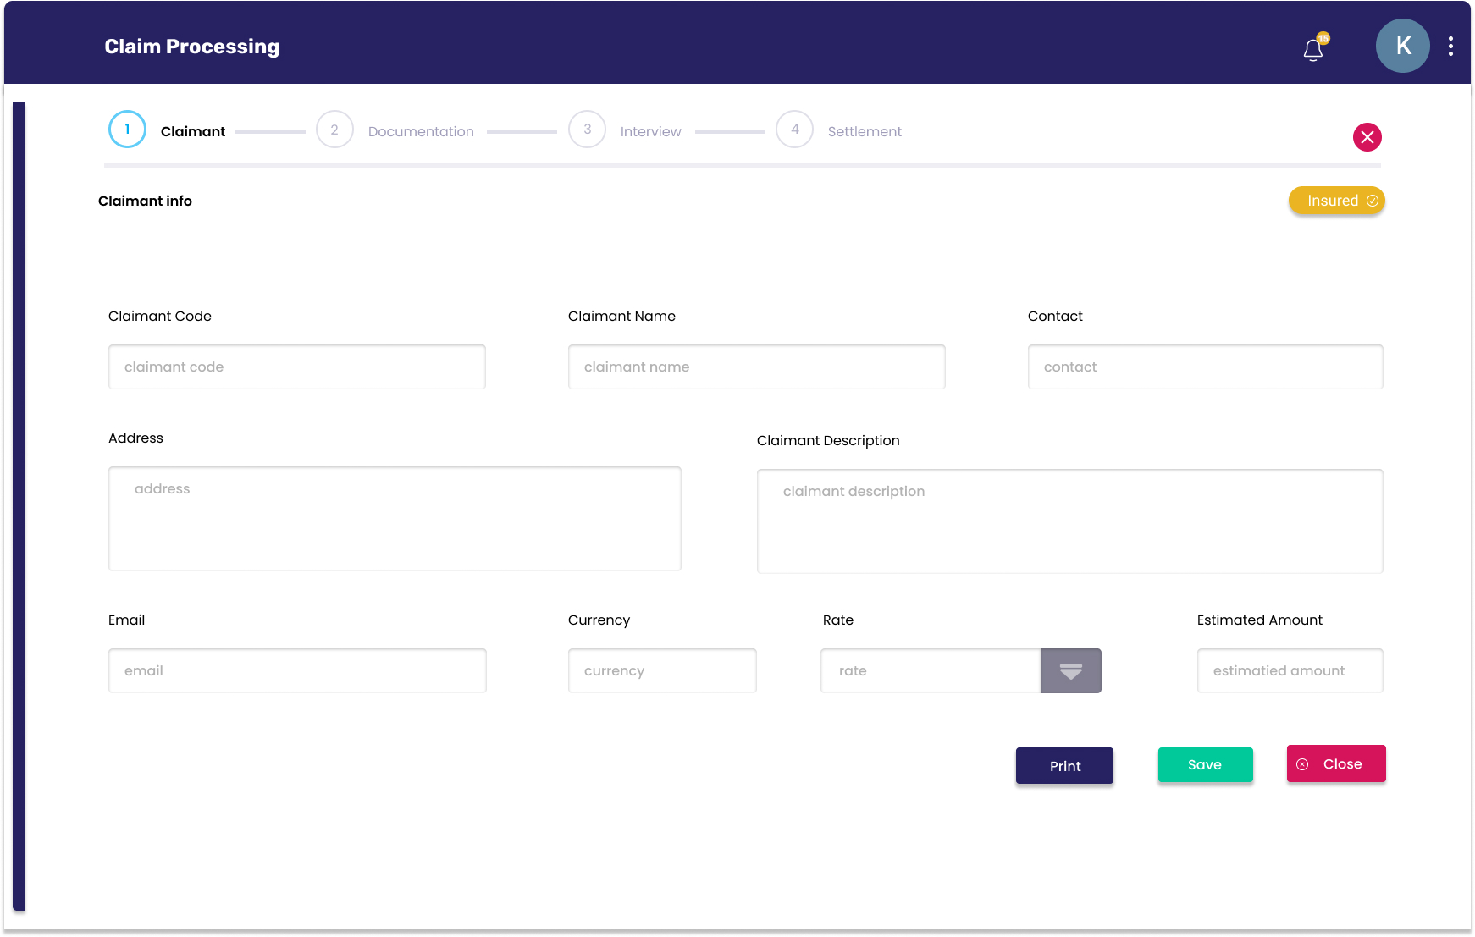The width and height of the screenshot is (1475, 937).
Task: Click the Print button
Action: click(1064, 766)
